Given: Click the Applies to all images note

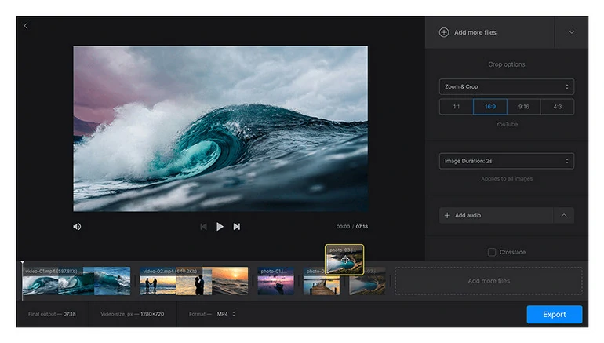Looking at the screenshot, I should coord(507,179).
